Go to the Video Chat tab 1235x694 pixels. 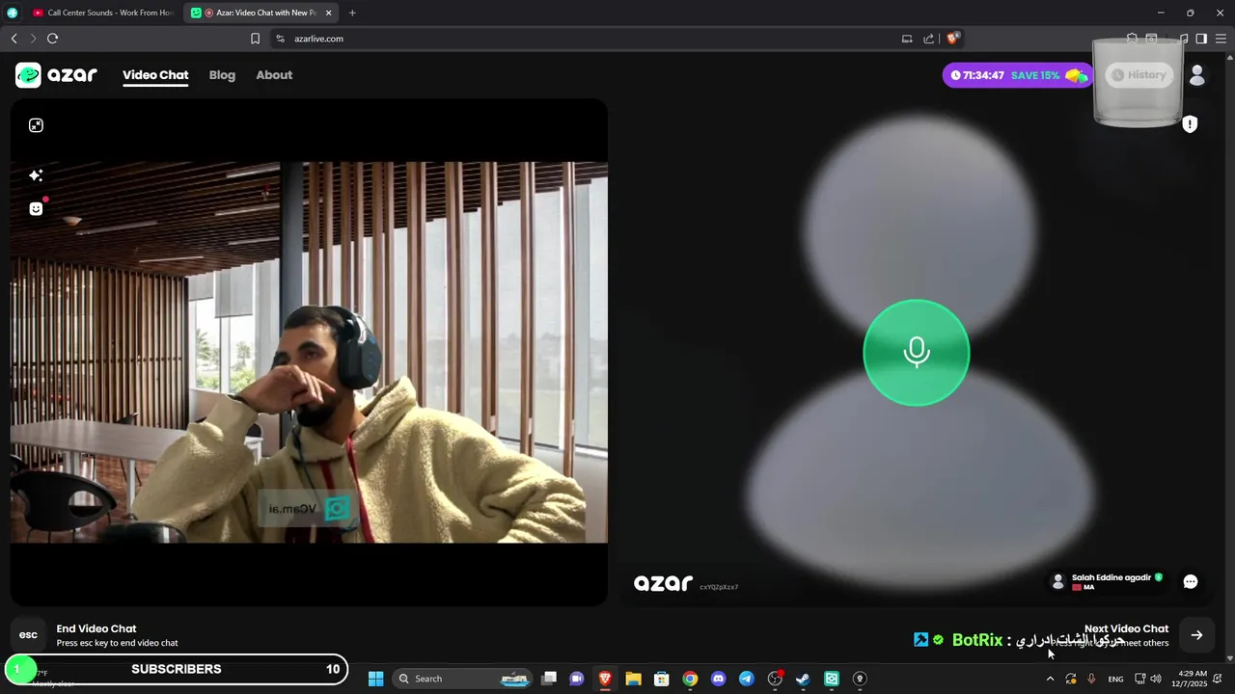point(155,75)
